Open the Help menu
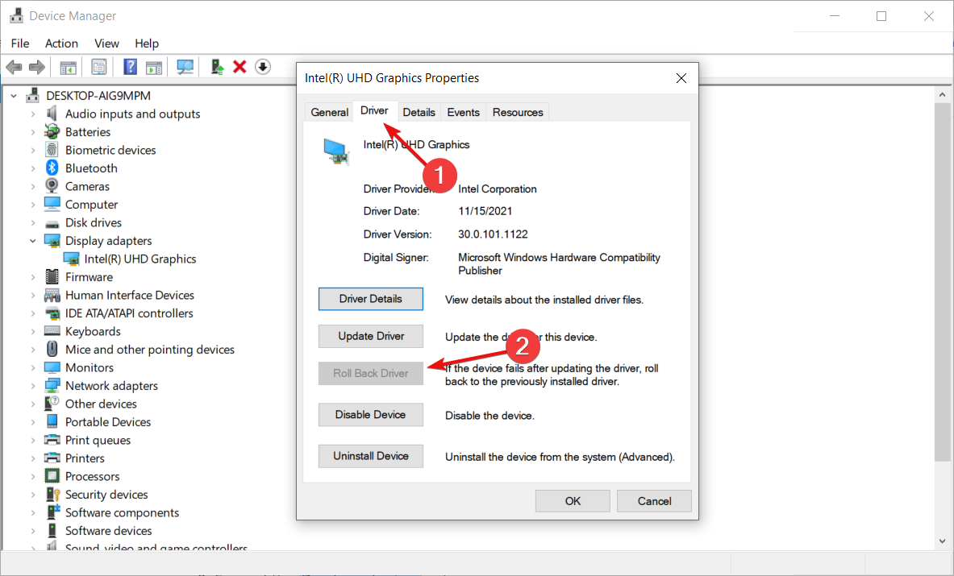The height and width of the screenshot is (576, 954). (x=147, y=44)
